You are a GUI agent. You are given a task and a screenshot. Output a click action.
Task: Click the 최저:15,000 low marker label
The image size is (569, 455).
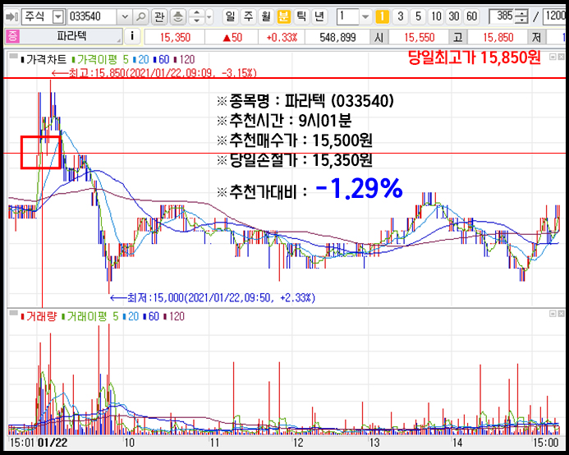tap(213, 298)
